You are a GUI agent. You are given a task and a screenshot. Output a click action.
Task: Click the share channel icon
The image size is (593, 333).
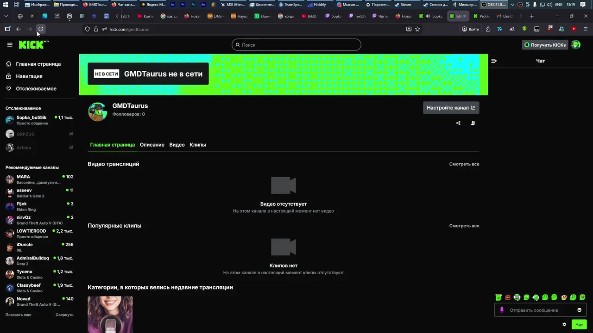458,123
